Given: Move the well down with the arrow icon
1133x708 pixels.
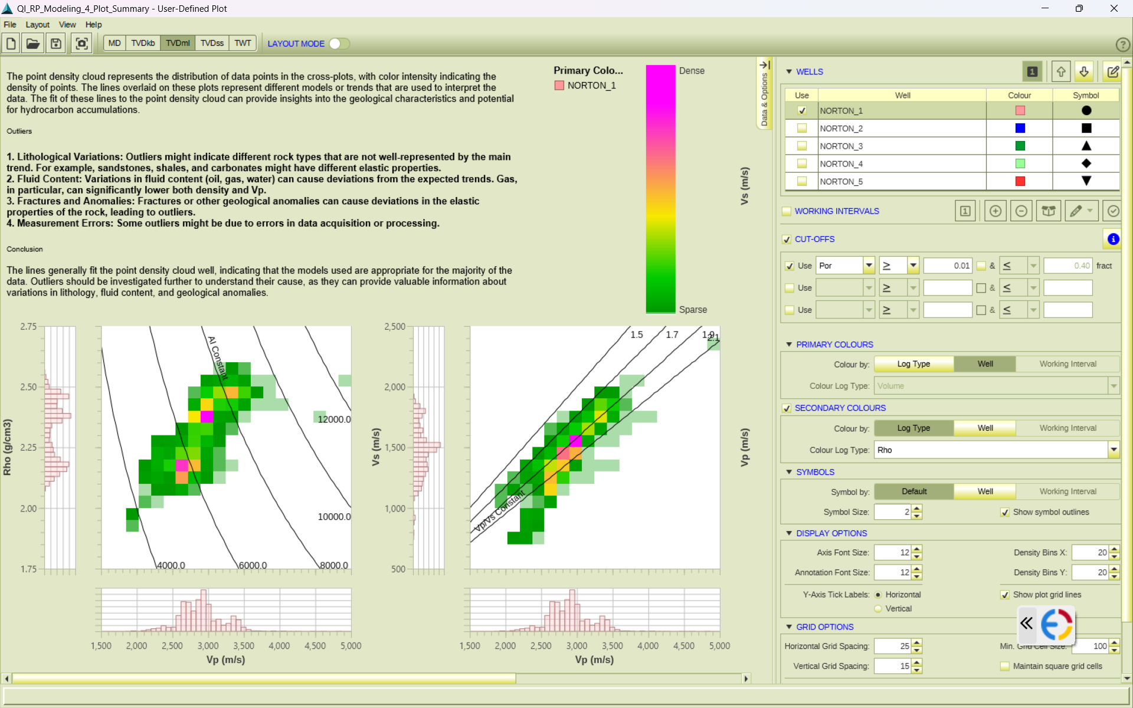Looking at the screenshot, I should (1084, 71).
